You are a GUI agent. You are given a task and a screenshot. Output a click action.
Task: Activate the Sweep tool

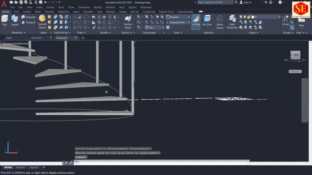click(15, 20)
